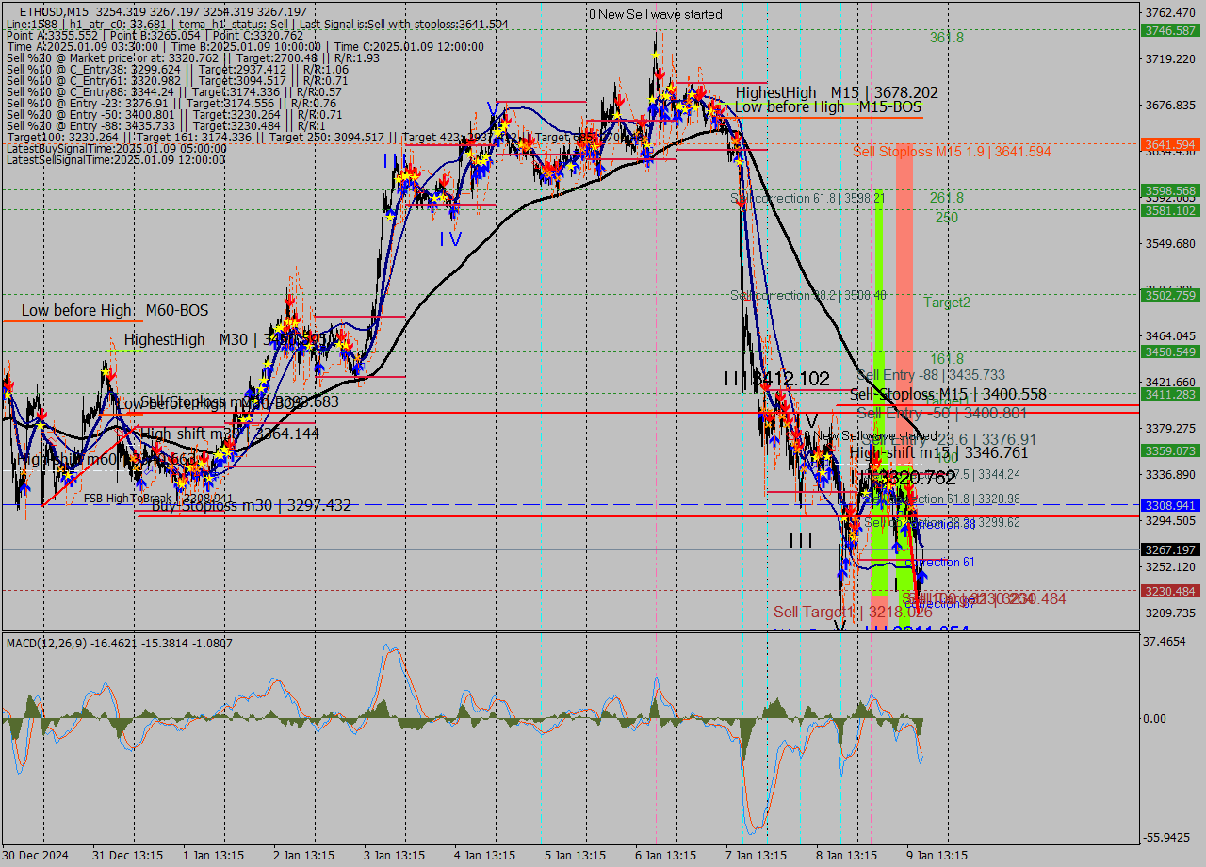Click the 'LatestSellSignalTime:2025.01.09 12:00:00' info line
The image size is (1206, 867).
click(116, 160)
